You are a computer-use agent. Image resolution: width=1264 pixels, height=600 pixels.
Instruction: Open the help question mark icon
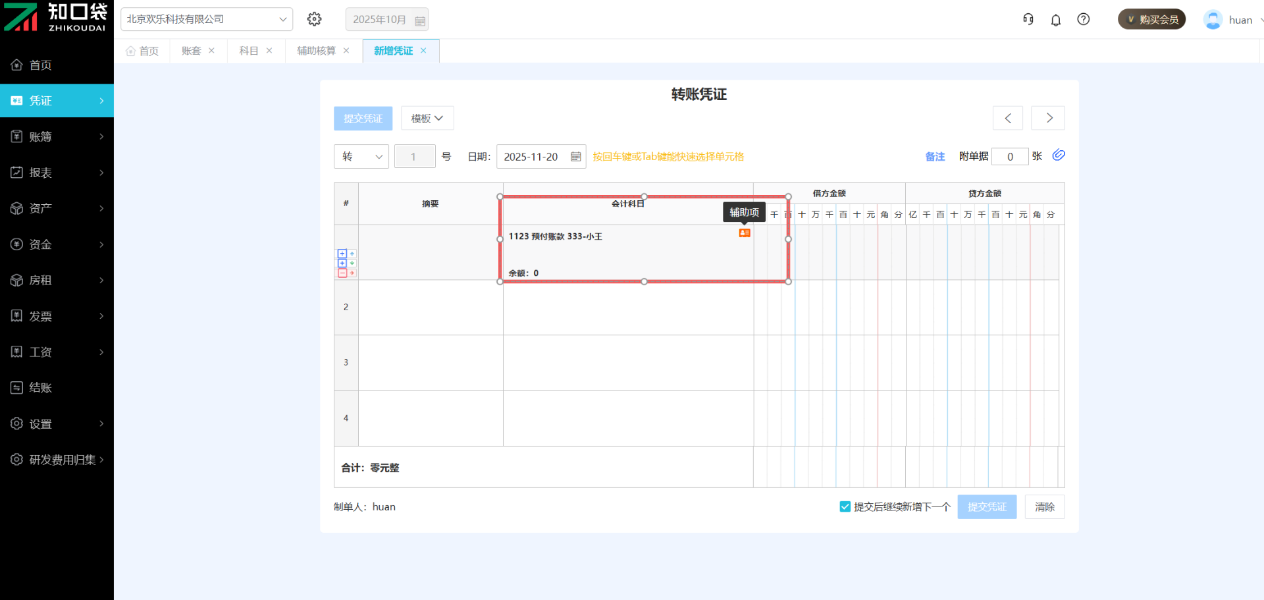1084,20
